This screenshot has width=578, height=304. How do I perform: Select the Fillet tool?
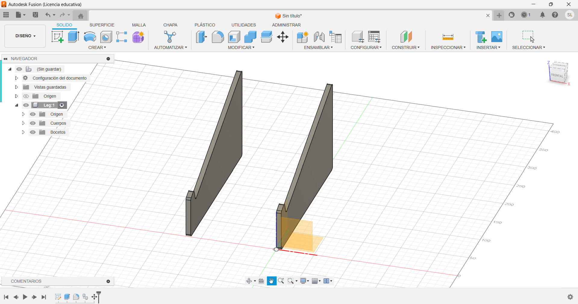(218, 37)
